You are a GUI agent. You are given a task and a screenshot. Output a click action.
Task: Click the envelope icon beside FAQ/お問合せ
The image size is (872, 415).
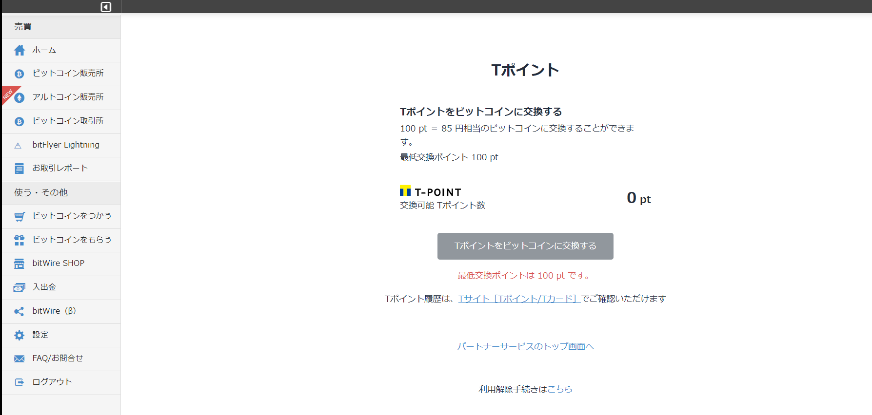pos(20,359)
